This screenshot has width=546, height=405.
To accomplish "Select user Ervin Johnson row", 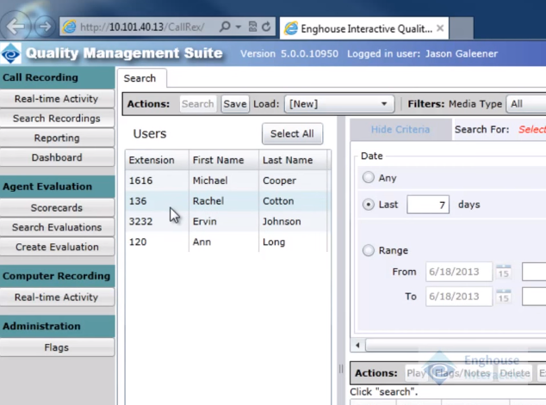I will [226, 222].
